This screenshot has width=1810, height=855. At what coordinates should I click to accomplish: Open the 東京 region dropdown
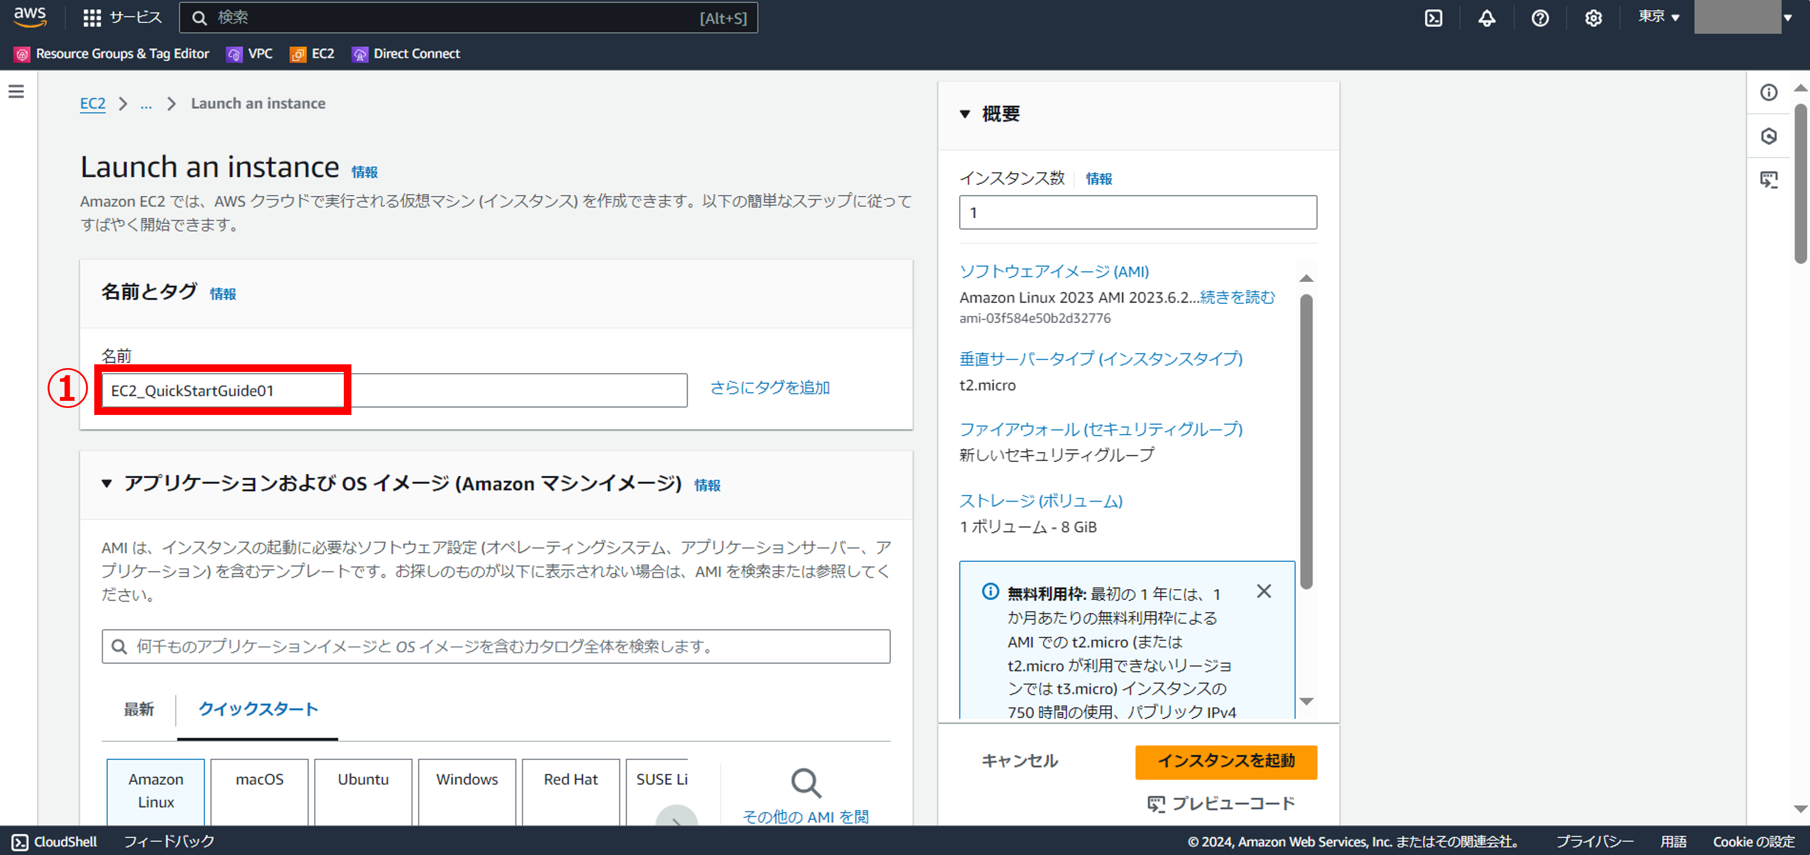click(1658, 17)
